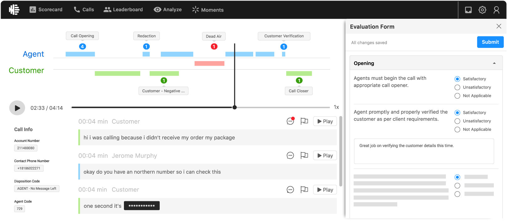507x221 pixels.
Task: Select Unsatisfactory for customer verification question
Action: coord(457,121)
